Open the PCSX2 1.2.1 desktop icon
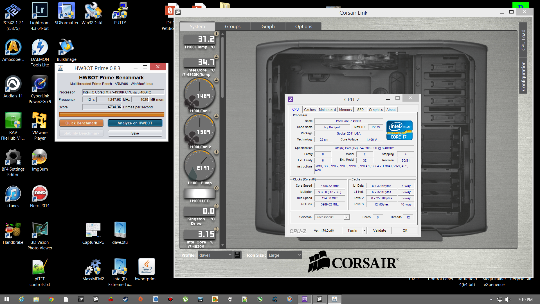Screen dimensions: 540x304 point(13,17)
